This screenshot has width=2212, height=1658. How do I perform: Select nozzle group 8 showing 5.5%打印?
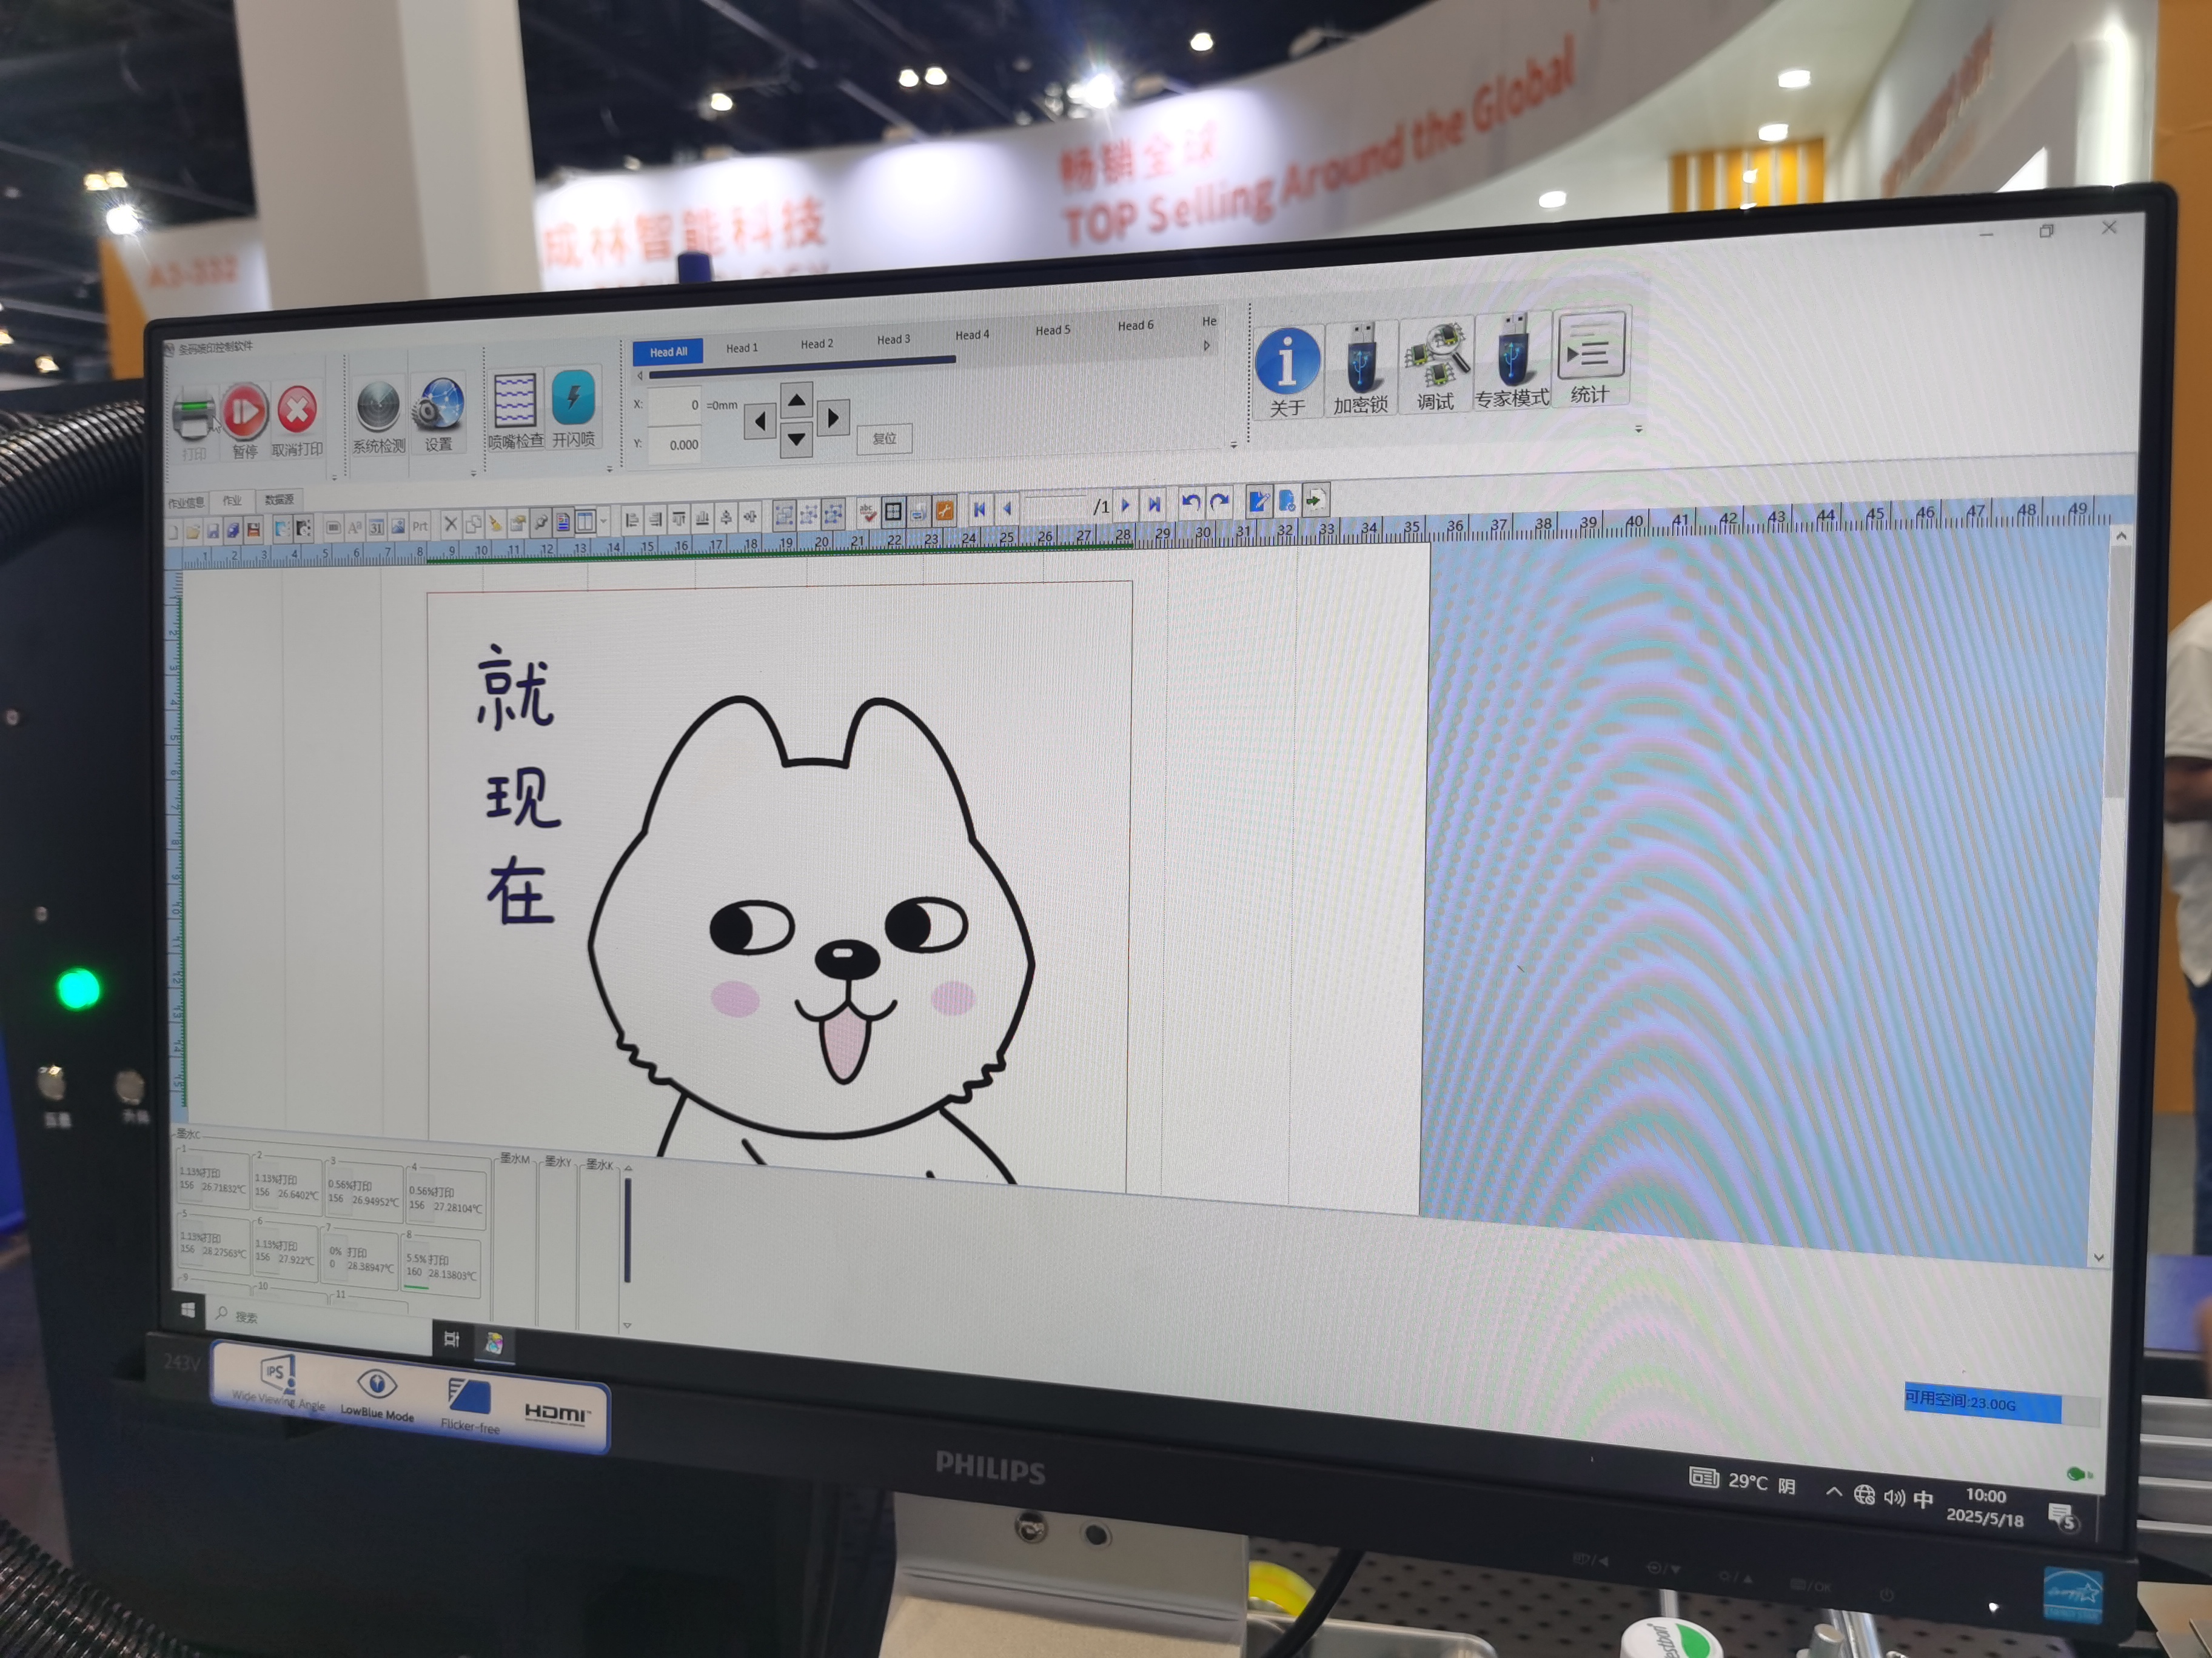tap(441, 1267)
